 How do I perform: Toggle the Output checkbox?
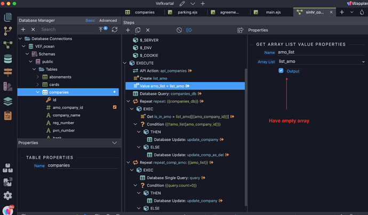click(x=281, y=70)
